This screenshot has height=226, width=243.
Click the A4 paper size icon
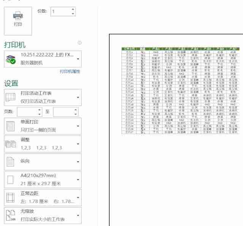10,180
